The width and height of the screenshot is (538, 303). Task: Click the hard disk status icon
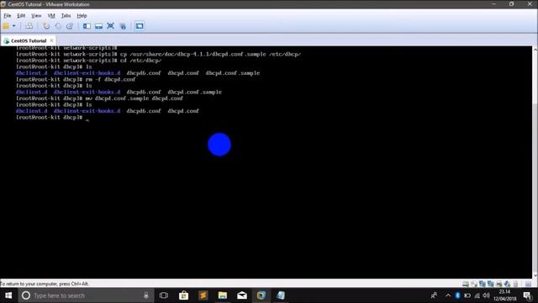466,284
